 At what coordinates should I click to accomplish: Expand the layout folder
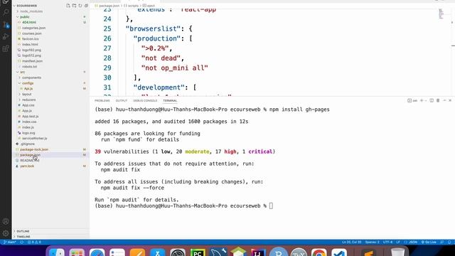pyautogui.click(x=27, y=94)
